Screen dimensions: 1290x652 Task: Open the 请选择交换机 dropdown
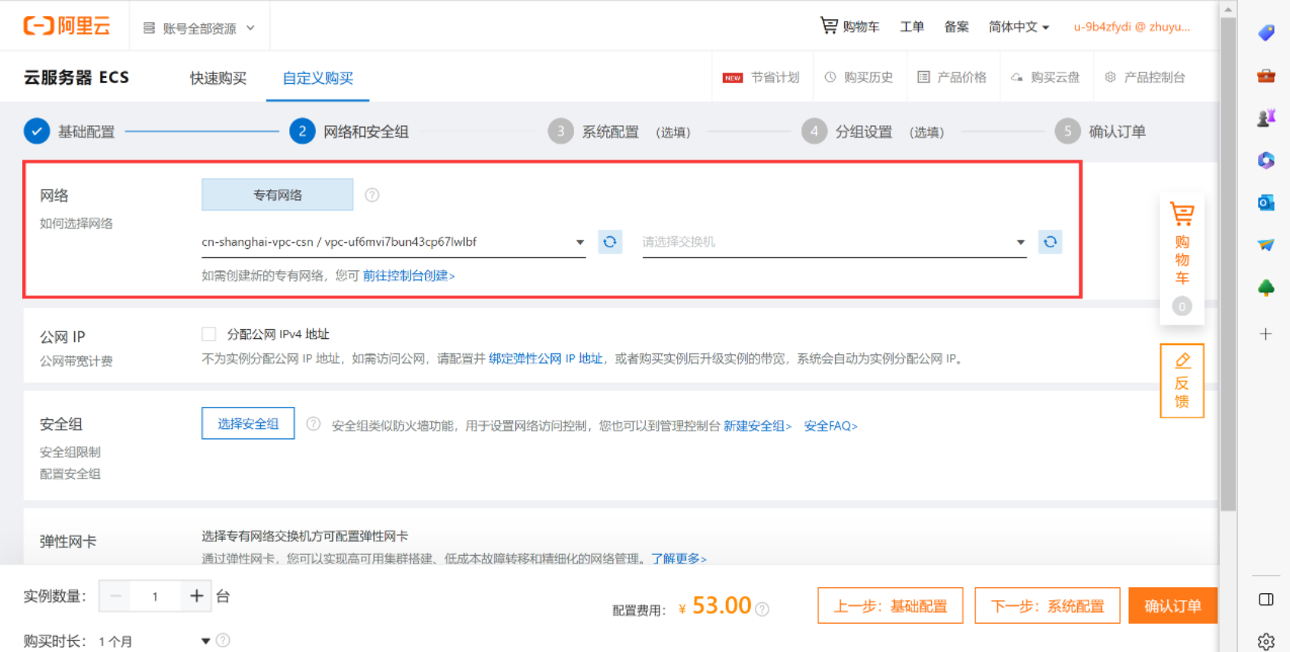click(x=834, y=242)
